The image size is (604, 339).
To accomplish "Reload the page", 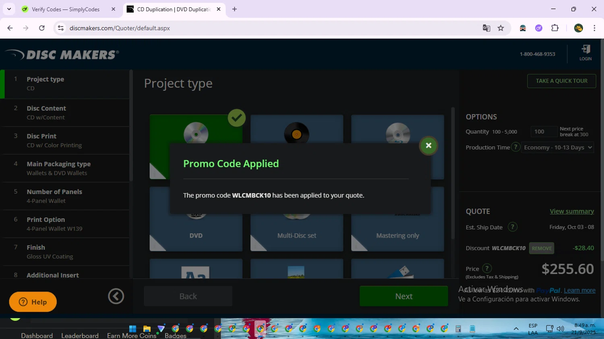I will [x=41, y=28].
